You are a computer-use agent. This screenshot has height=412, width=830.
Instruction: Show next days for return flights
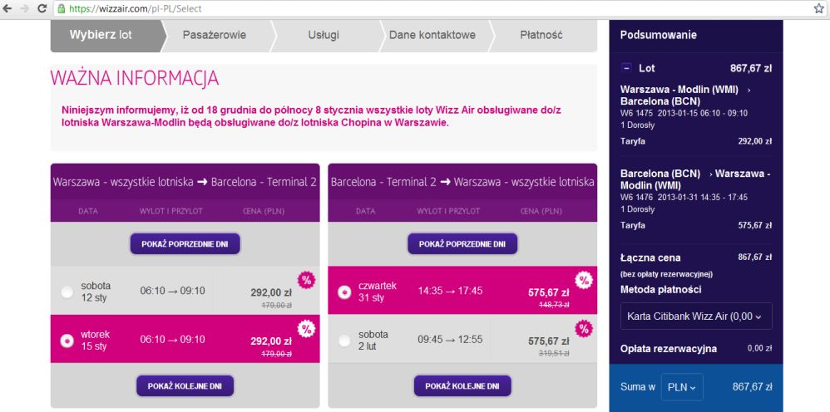coord(462,386)
